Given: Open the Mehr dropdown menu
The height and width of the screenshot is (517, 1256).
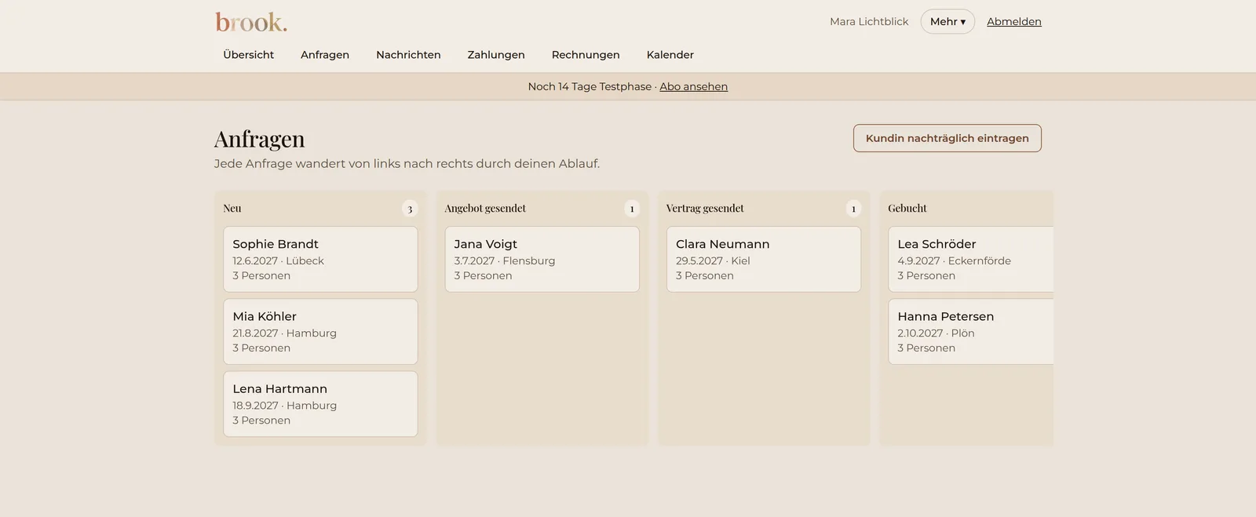Looking at the screenshot, I should 947,22.
